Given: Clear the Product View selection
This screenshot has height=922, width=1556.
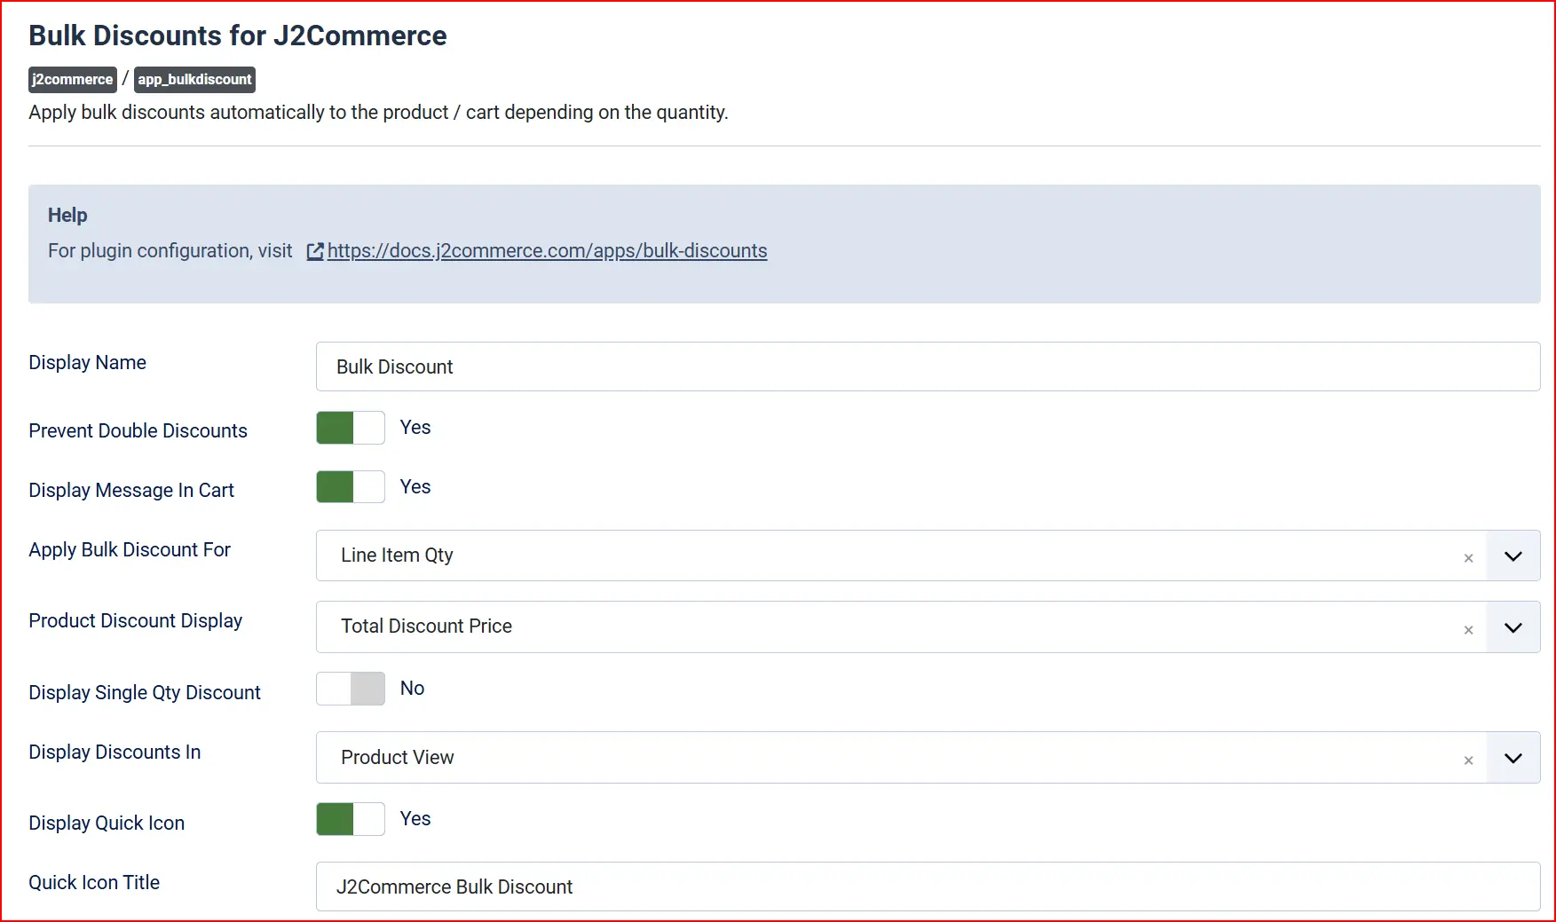Looking at the screenshot, I should coord(1468,760).
